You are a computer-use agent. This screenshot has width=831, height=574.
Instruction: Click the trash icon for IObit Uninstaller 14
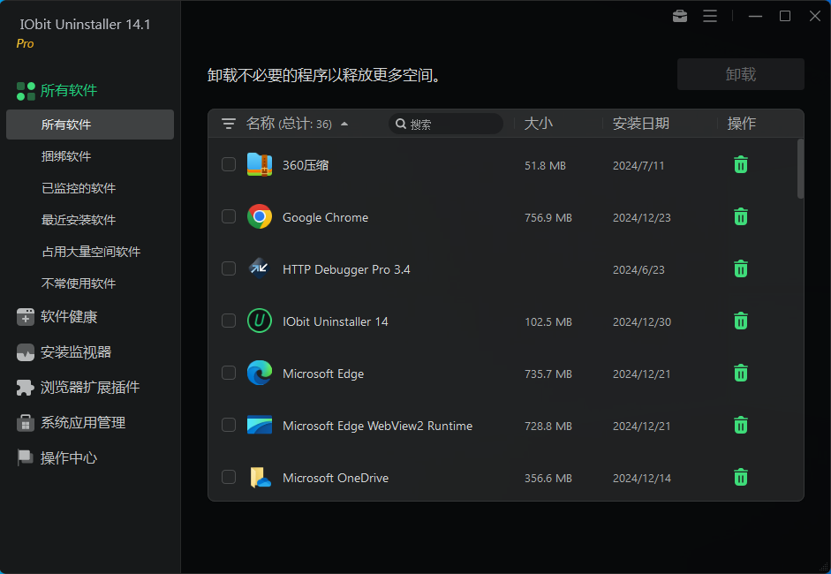(740, 321)
